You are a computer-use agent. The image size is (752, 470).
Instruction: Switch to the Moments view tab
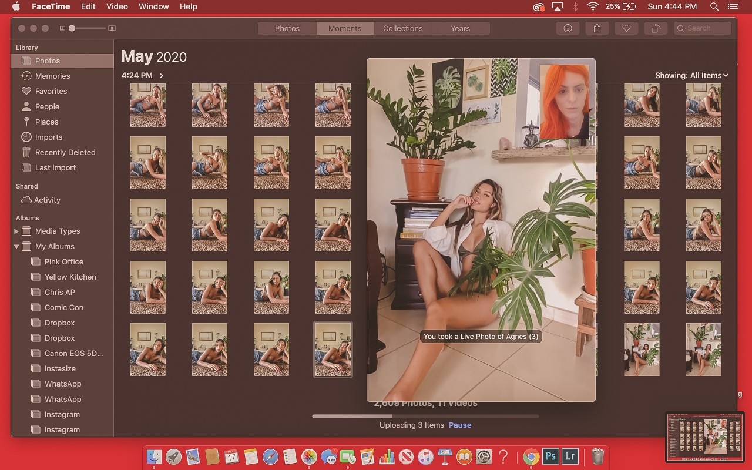345,28
